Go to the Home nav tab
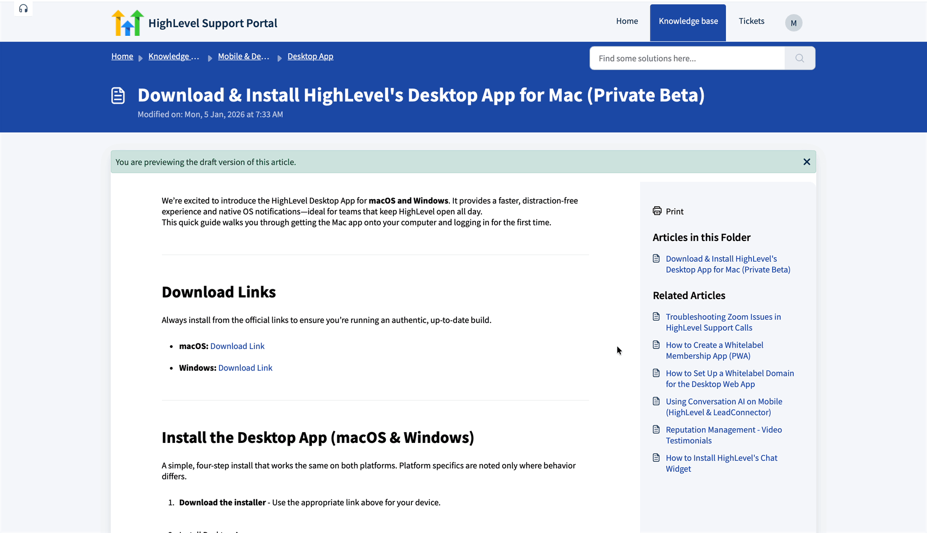 coord(627,21)
